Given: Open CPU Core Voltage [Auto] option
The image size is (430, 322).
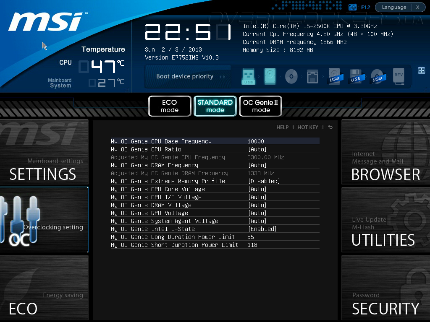Looking at the screenshot, I should (257, 189).
